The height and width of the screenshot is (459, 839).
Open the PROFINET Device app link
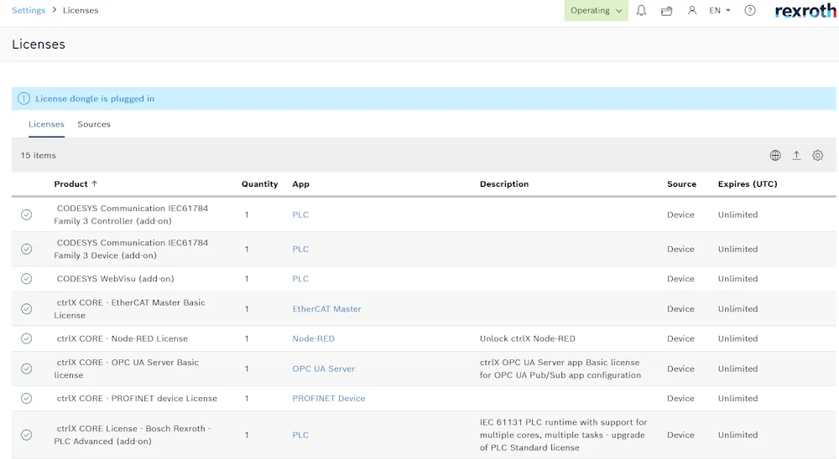click(328, 399)
